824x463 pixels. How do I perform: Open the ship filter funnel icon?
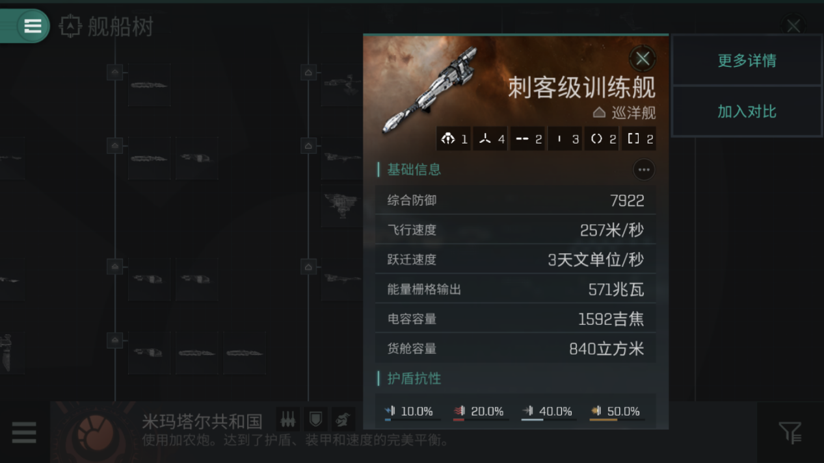[790, 432]
